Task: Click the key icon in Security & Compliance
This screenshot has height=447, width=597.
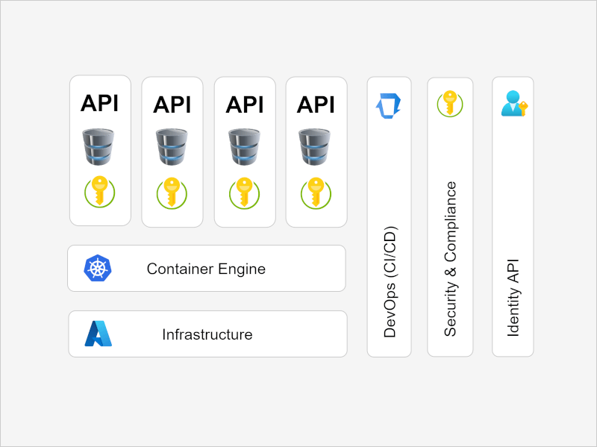Action: [449, 104]
